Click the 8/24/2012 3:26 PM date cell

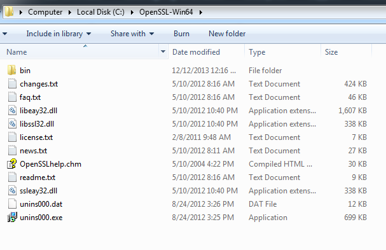tap(203, 204)
